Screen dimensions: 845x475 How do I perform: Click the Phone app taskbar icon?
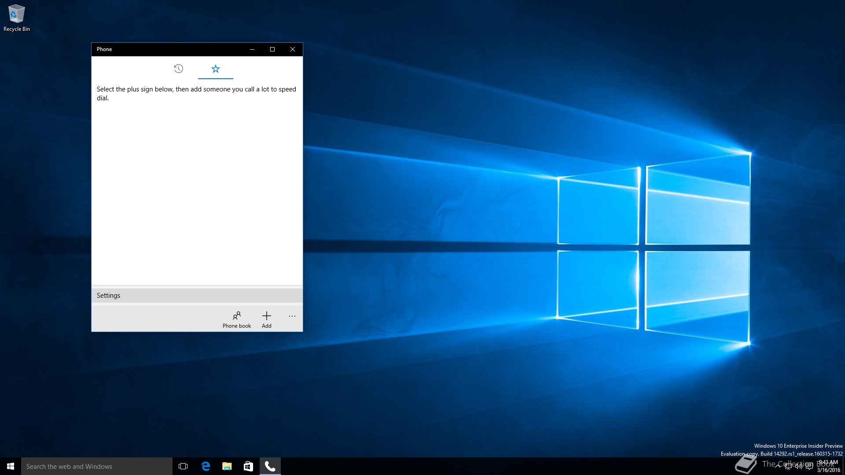tap(270, 466)
